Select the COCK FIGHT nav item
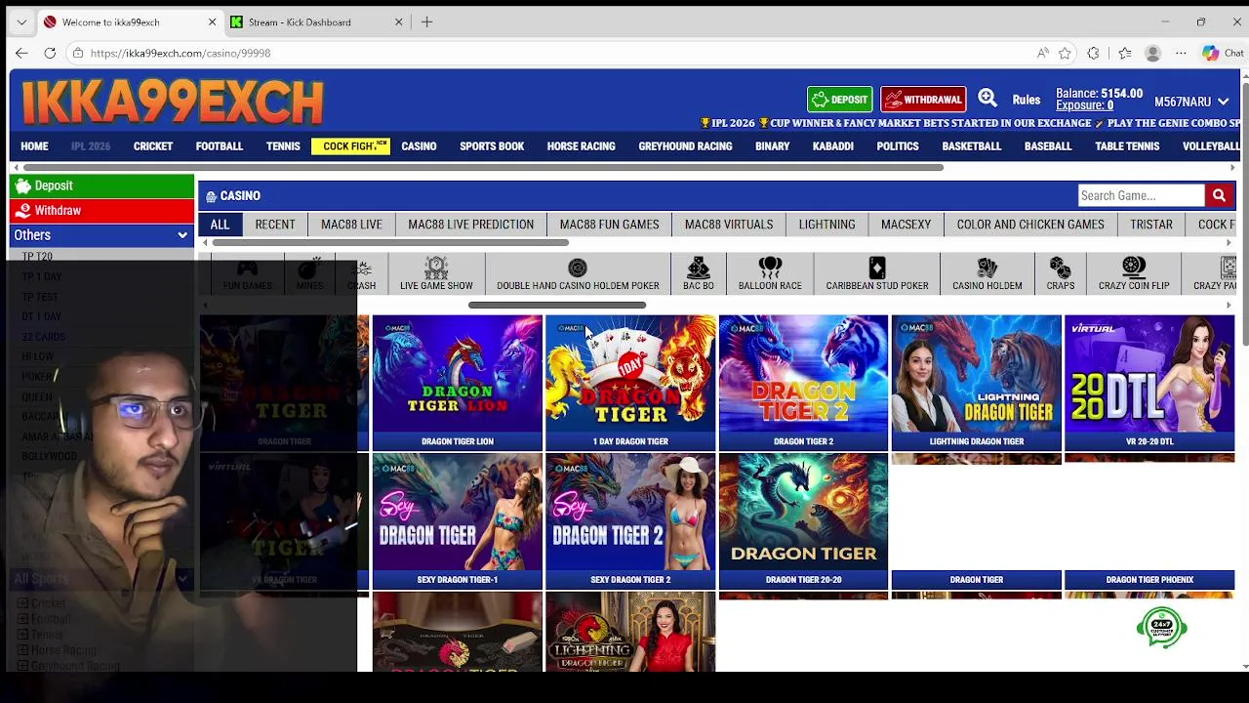 click(351, 146)
